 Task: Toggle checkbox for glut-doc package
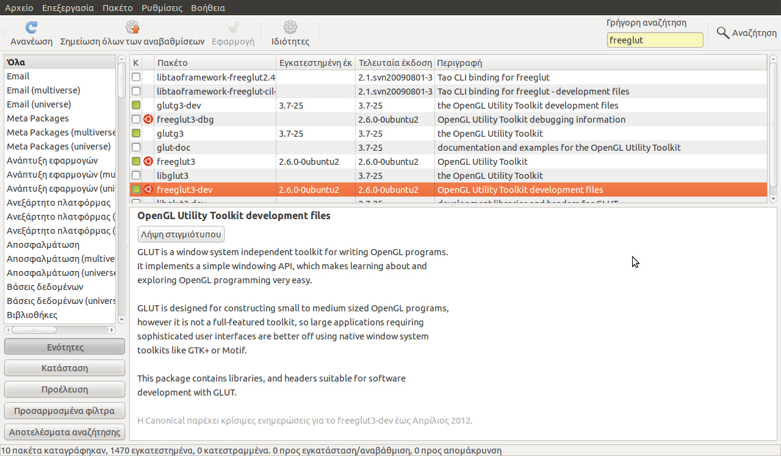(x=136, y=148)
